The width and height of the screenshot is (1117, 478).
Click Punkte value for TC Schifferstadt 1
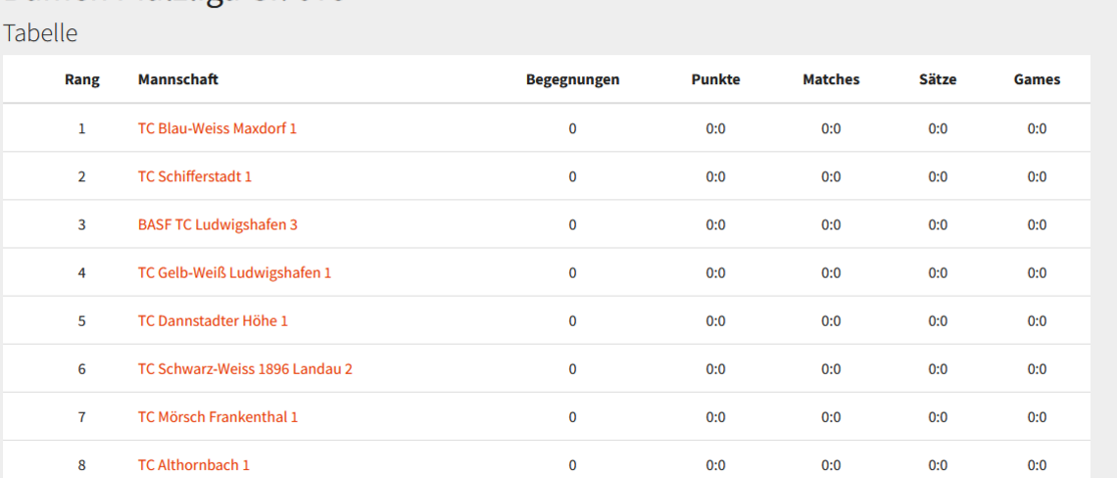pos(715,176)
